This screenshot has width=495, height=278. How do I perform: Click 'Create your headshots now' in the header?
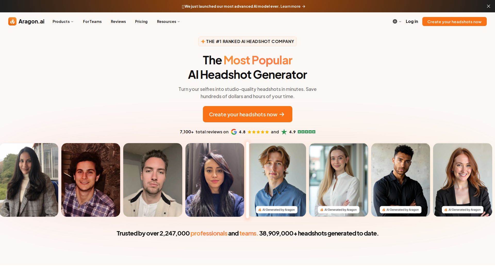(x=454, y=22)
